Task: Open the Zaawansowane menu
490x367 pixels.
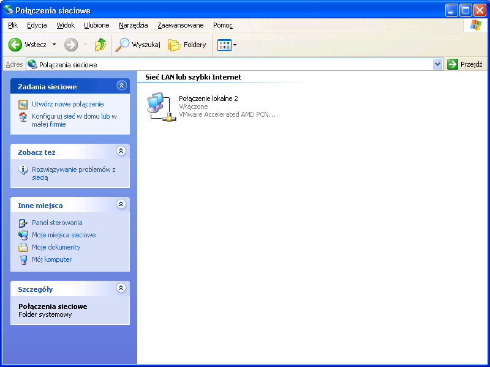Action: point(180,25)
